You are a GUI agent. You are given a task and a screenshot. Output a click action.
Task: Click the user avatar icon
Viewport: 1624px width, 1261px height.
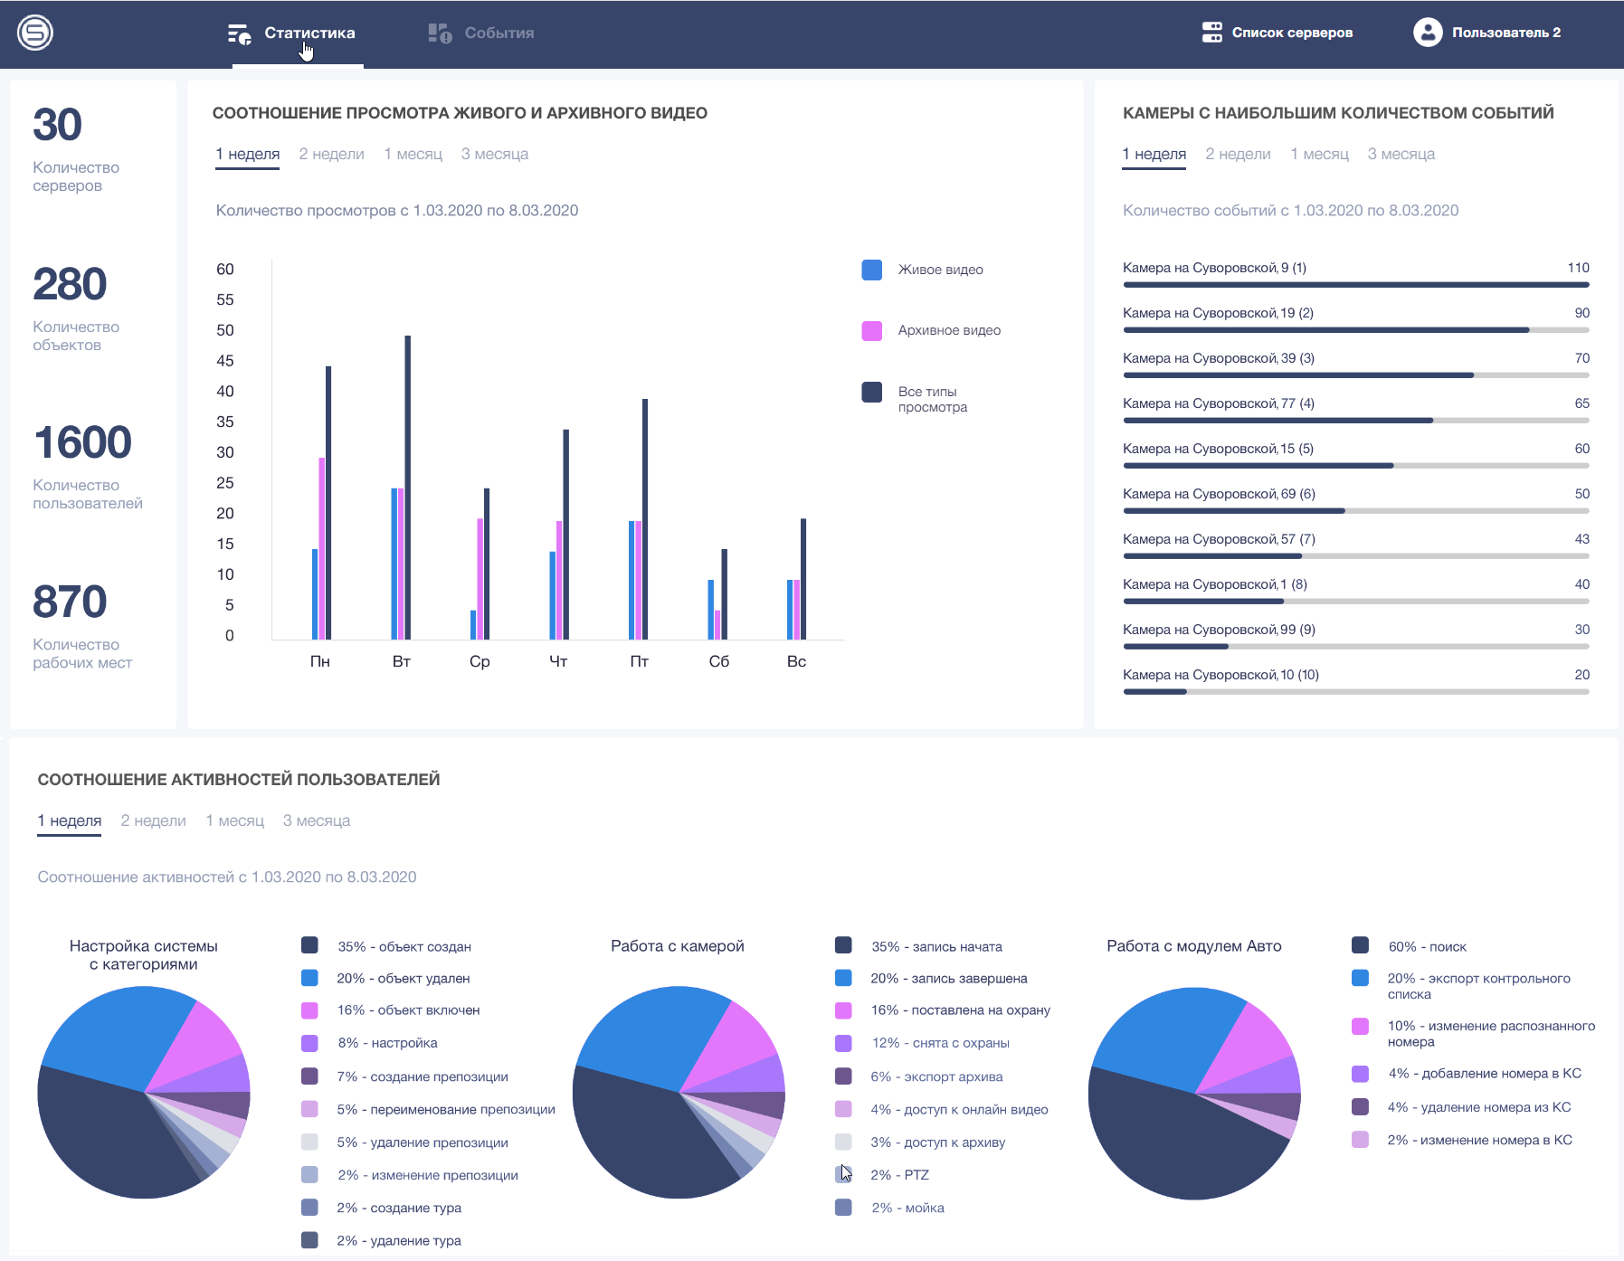pos(1427,33)
